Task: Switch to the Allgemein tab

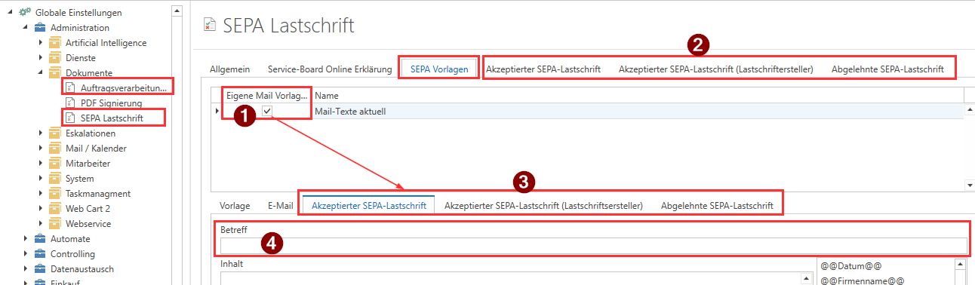Action: pos(229,69)
